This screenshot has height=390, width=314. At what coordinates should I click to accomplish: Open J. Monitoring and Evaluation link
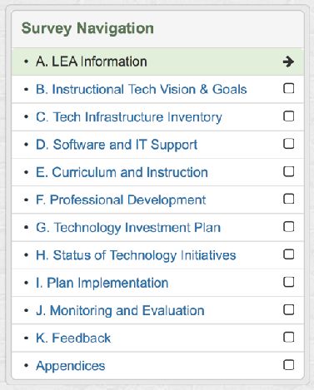pos(120,311)
